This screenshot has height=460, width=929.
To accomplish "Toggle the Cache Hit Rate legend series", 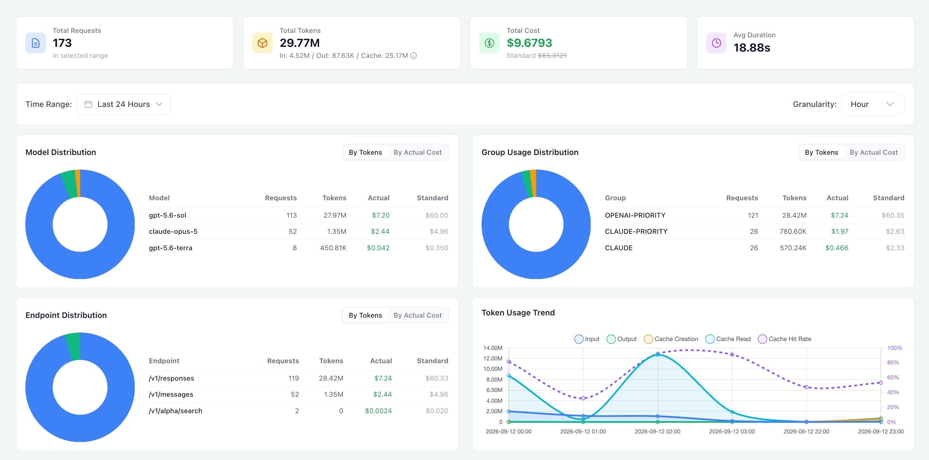I will pos(785,339).
